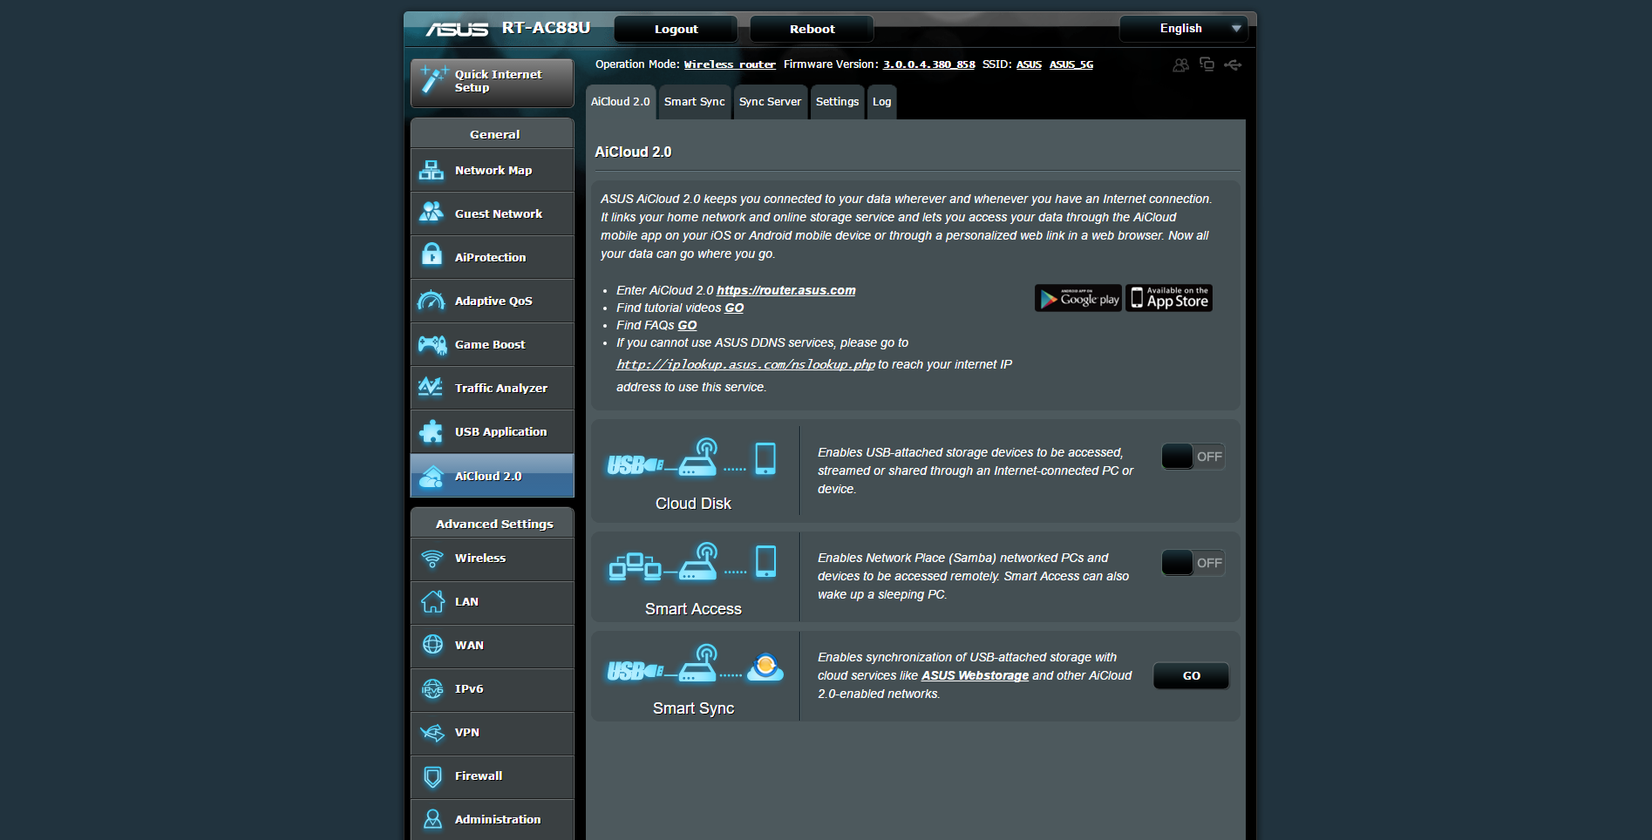Click the Guest Network label in the sidebar
This screenshot has width=1652, height=840.
tap(499, 213)
